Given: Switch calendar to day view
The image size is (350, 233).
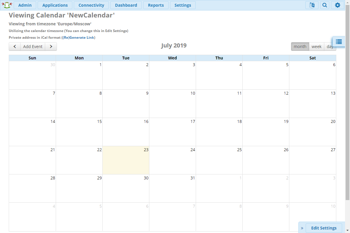Looking at the screenshot, I should [x=330, y=47].
